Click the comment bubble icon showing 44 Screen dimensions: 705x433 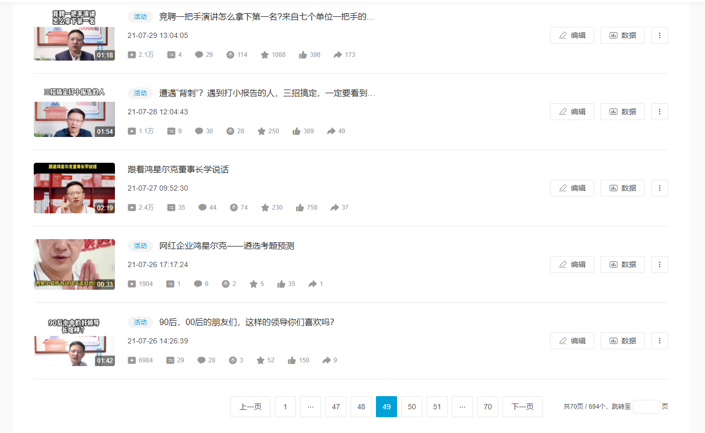click(202, 208)
